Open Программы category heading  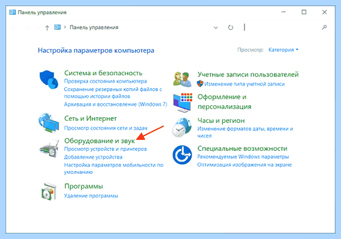click(x=84, y=186)
